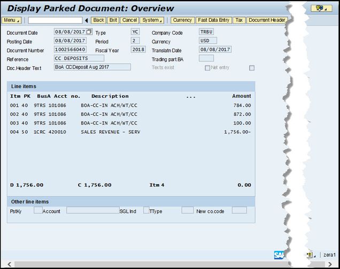Select line item 004 SALES REVENUE - SERV

(130, 132)
